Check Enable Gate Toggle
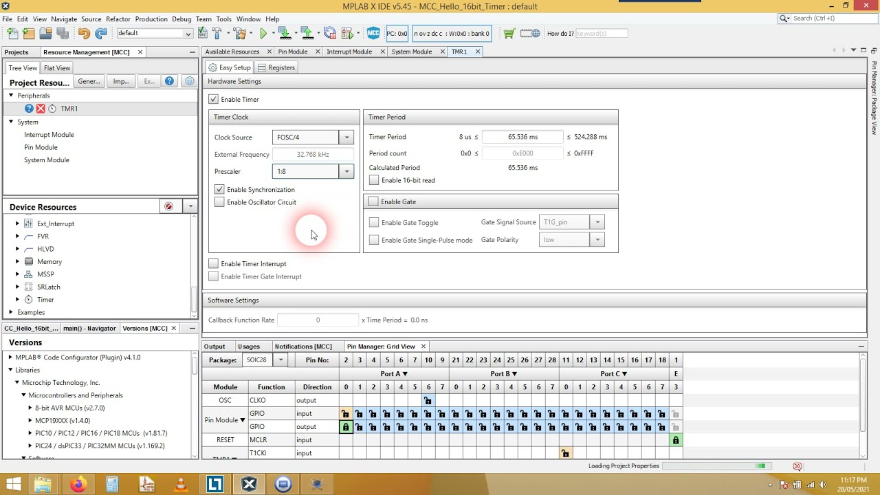The width and height of the screenshot is (880, 495). 374,223
